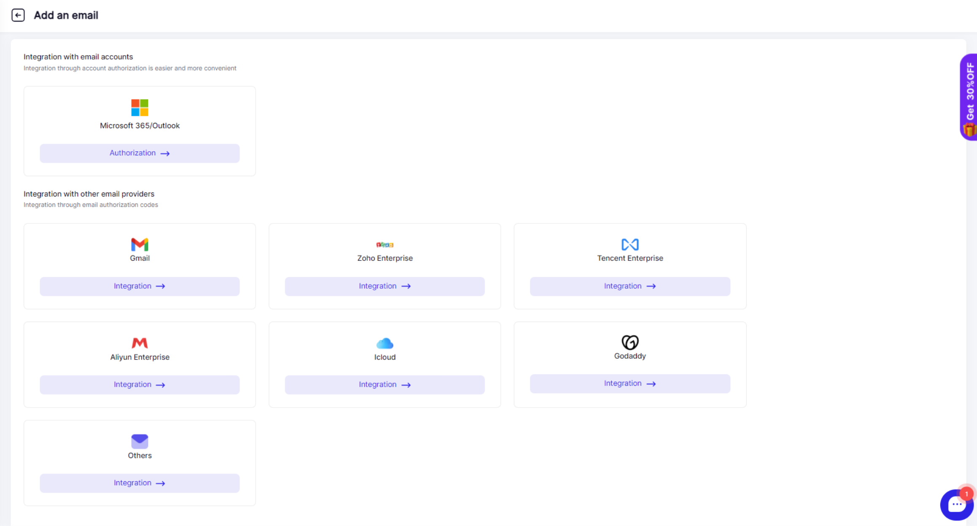Click 'Integration with email accounts' heading
The width and height of the screenshot is (977, 526).
coord(78,56)
